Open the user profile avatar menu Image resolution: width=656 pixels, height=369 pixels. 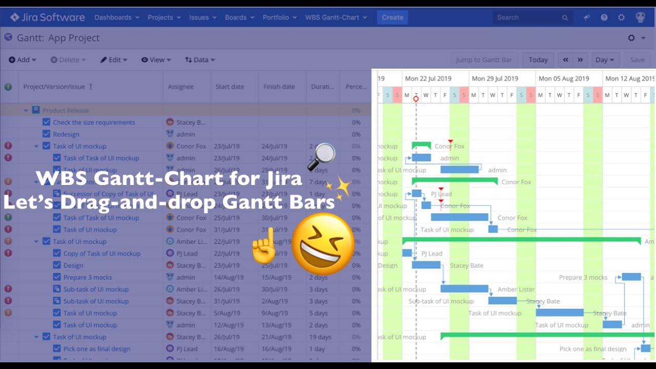(x=640, y=17)
